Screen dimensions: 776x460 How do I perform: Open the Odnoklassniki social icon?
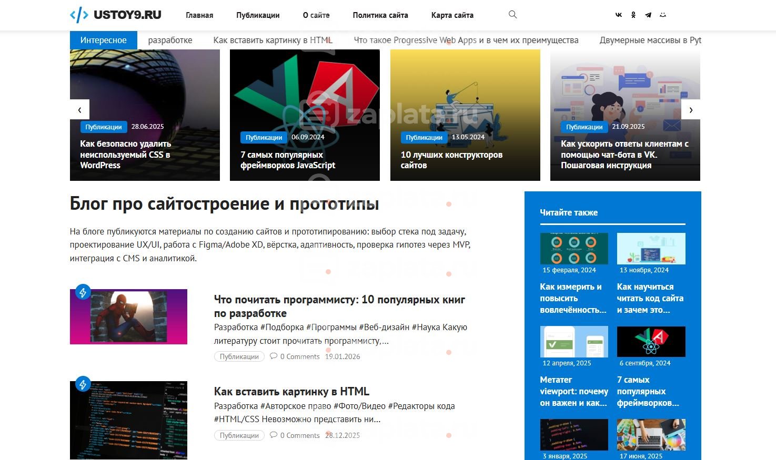633,15
